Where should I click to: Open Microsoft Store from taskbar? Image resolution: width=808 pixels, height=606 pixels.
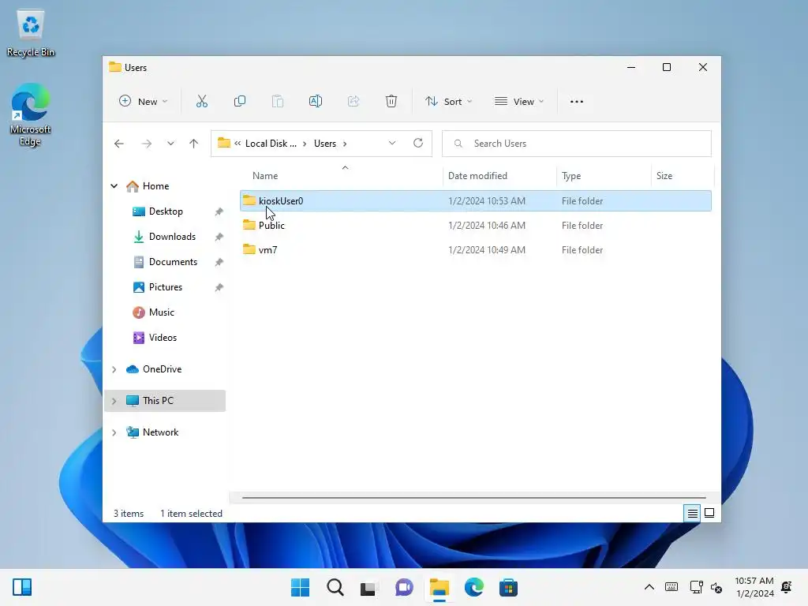tap(509, 587)
